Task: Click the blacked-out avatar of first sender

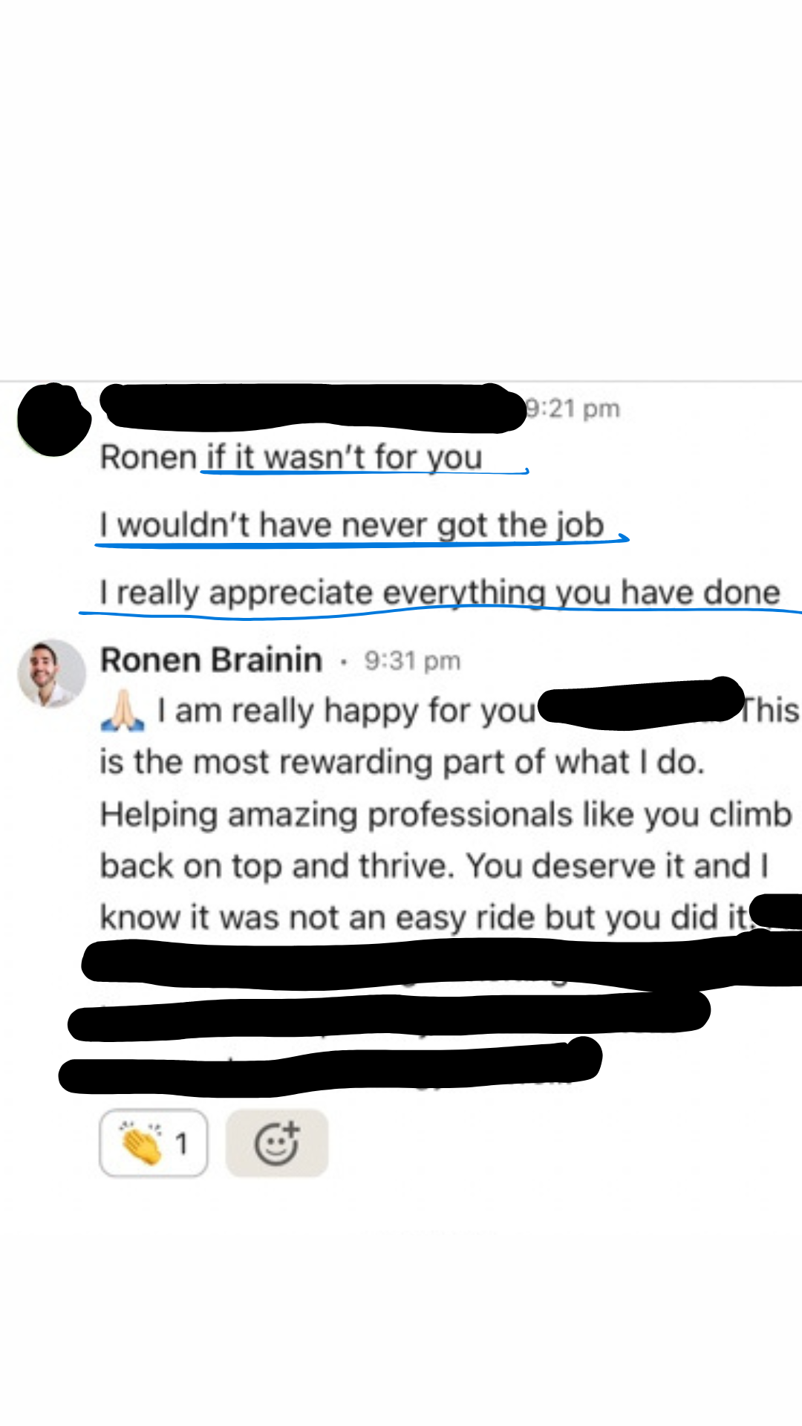Action: pyautogui.click(x=53, y=419)
